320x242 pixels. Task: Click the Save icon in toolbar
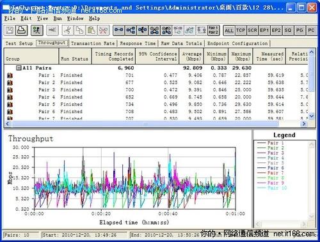click(x=10, y=31)
